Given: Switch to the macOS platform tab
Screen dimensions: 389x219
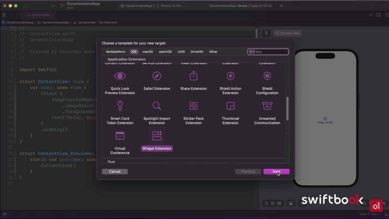Looking at the screenshot, I should point(147,52).
